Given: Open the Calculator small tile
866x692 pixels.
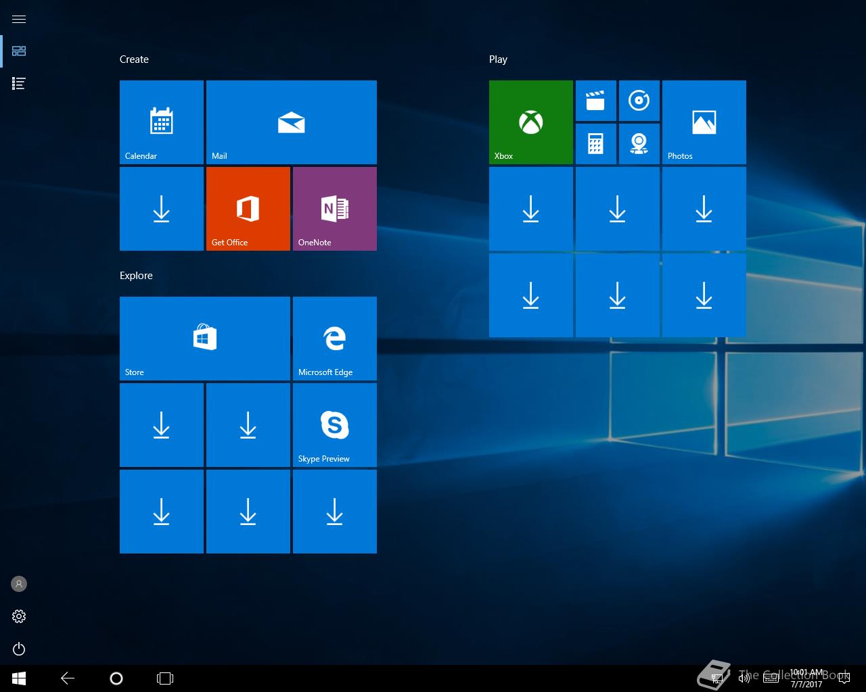Looking at the screenshot, I should coord(596,144).
